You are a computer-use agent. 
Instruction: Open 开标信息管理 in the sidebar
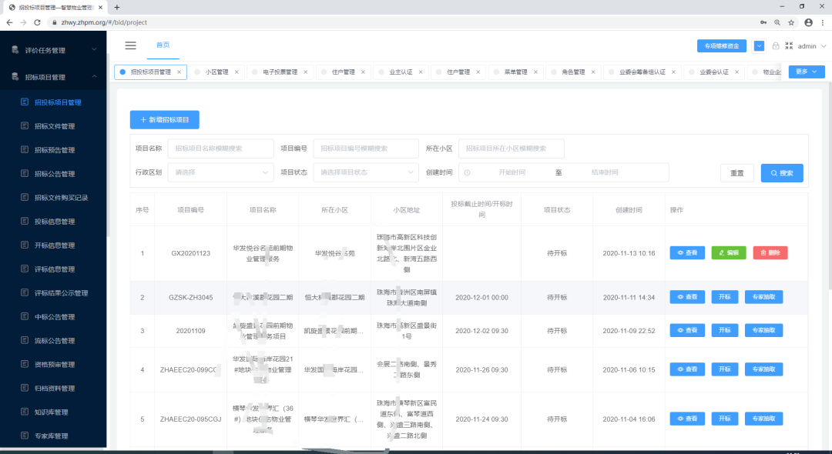55,245
